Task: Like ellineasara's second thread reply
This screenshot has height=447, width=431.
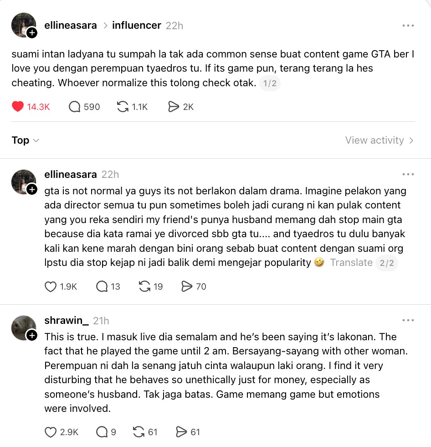Action: 51,286
